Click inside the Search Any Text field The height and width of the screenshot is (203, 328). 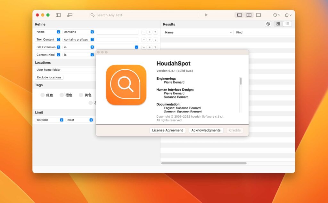pos(144,15)
